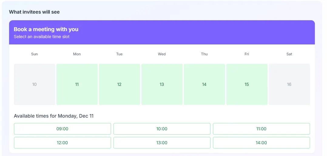Select Thursday the 14th date cell
This screenshot has height=156, width=327.
[204, 84]
